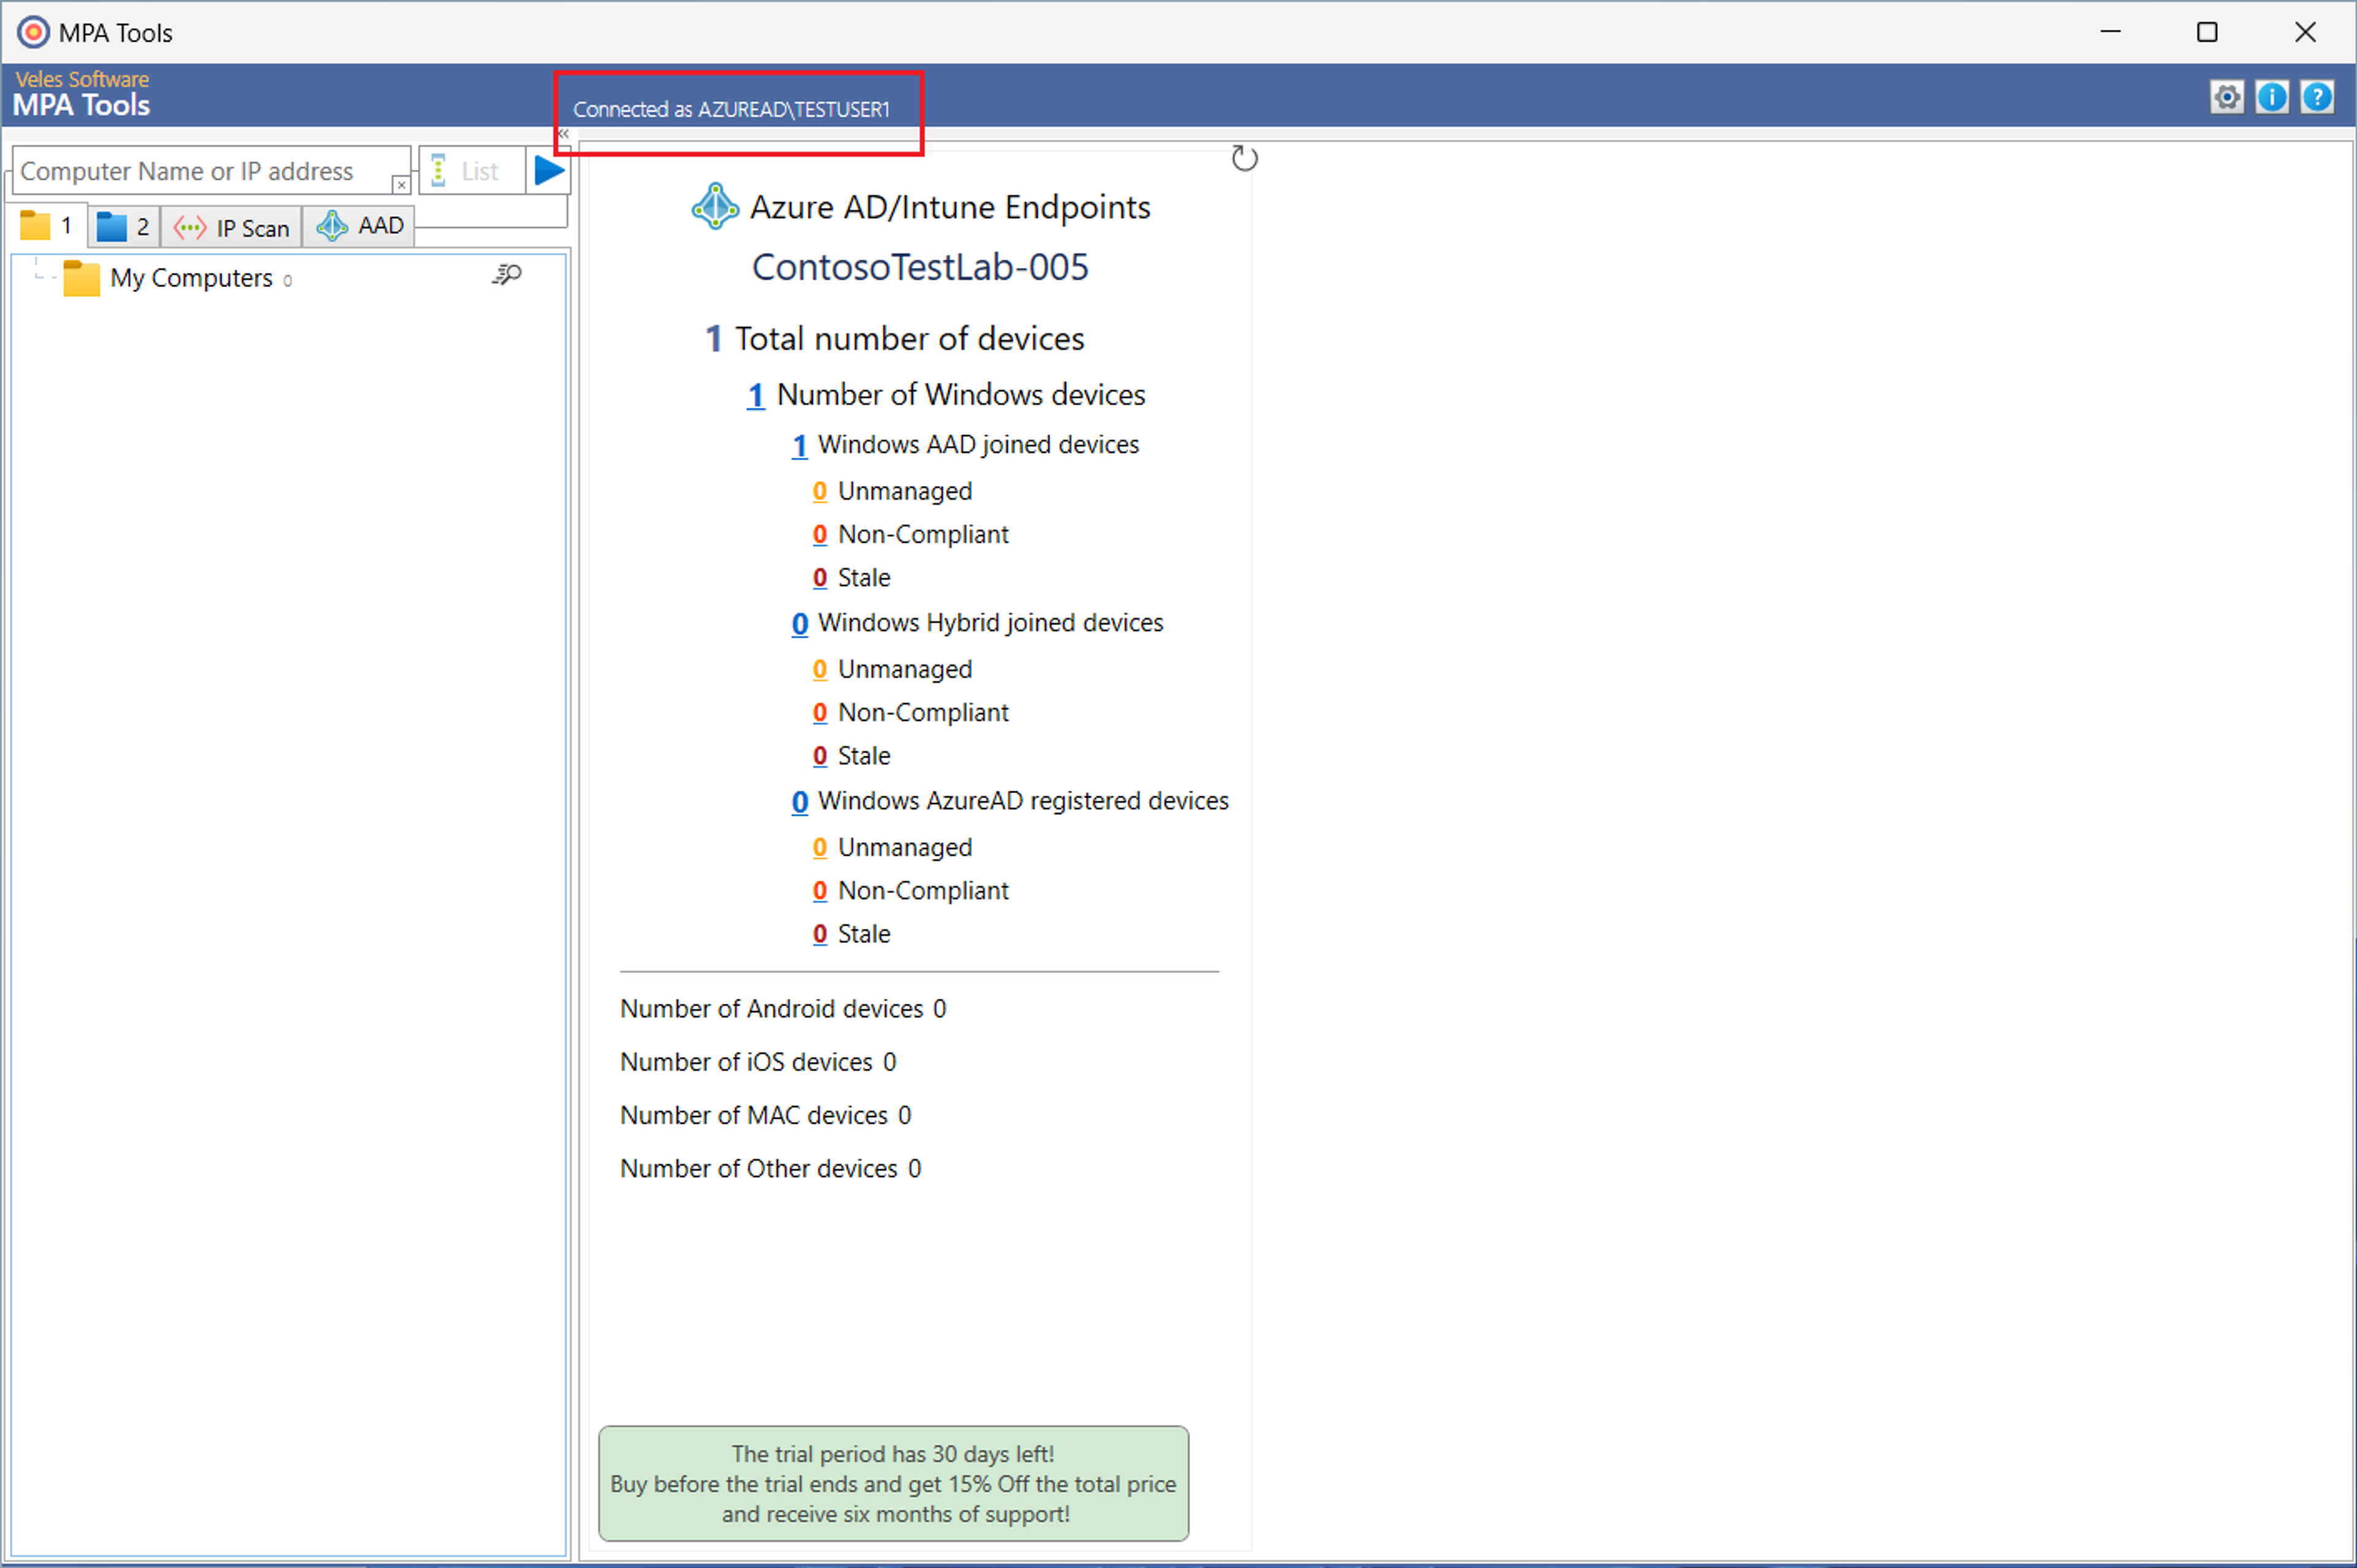Click the Connected as AZUREAD\TESTUSER1 status text
The image size is (2357, 1568).
coord(731,109)
